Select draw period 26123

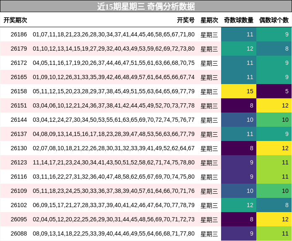pos(18,162)
